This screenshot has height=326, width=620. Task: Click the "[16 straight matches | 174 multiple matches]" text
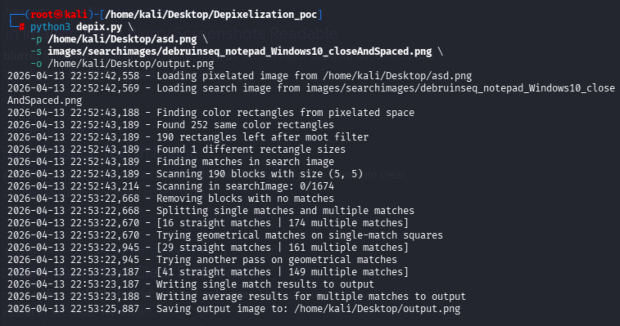pyautogui.click(x=282, y=223)
